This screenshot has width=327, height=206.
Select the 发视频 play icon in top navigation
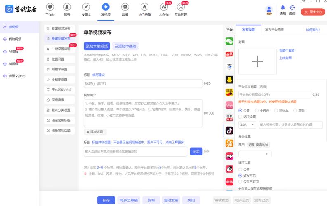pos(106,7)
